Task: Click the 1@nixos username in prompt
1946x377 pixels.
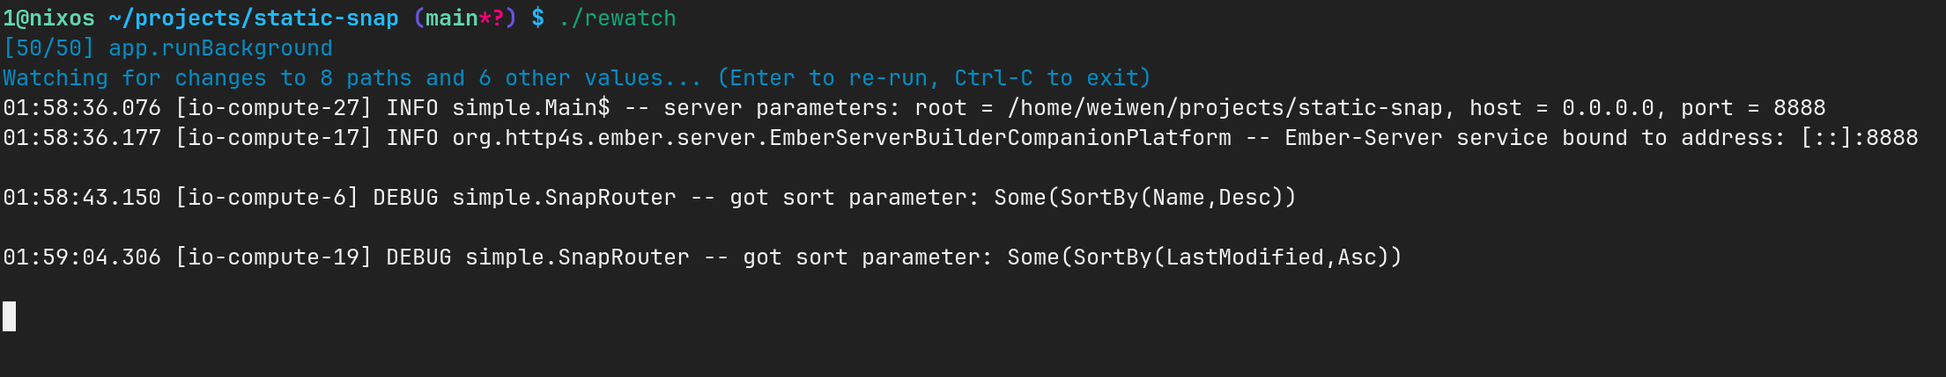Action: [x=48, y=18]
